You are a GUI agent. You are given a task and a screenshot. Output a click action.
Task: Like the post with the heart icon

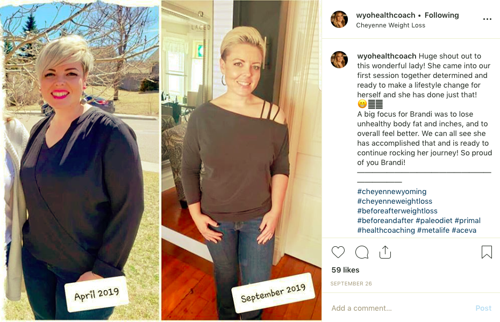[x=338, y=252]
